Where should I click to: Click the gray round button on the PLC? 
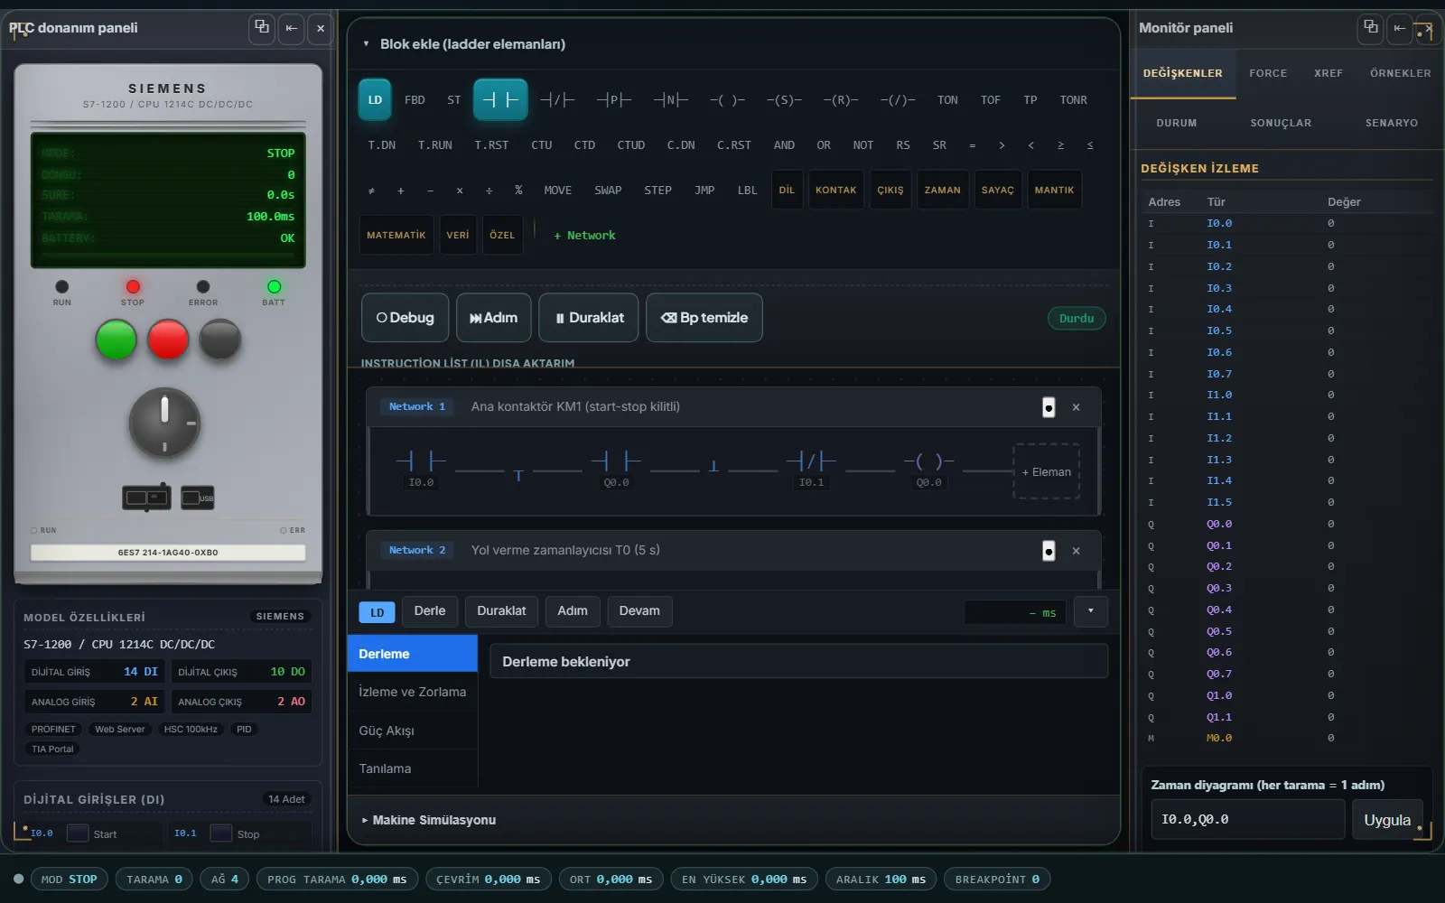tap(219, 340)
